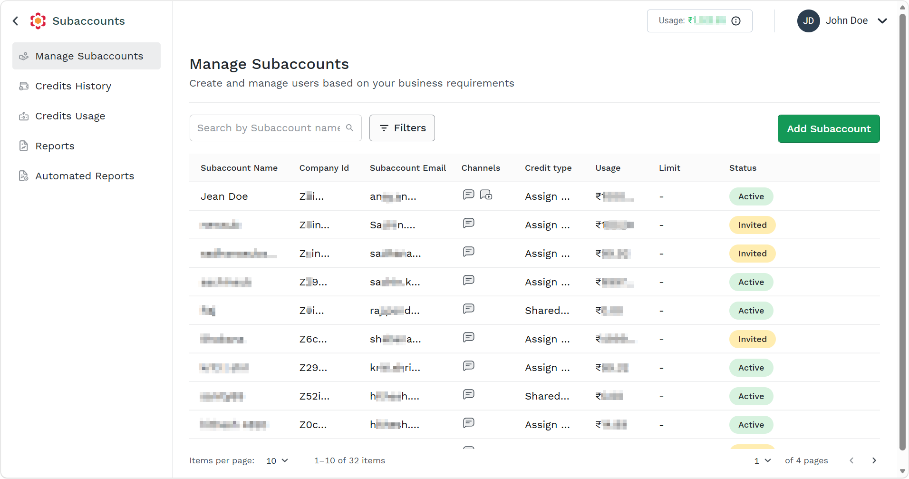Click the back arrow next to Subaccounts

[16, 21]
